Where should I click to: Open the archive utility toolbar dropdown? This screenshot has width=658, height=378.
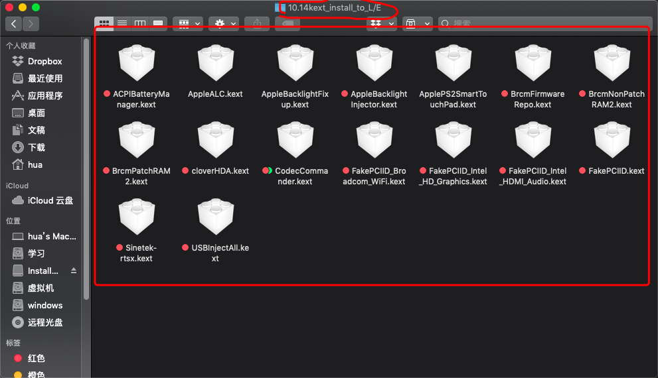418,23
